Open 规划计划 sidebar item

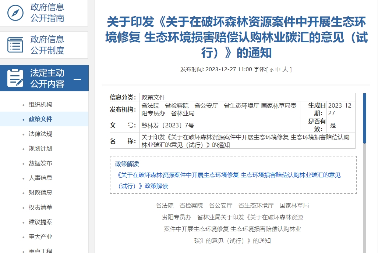tap(40, 148)
